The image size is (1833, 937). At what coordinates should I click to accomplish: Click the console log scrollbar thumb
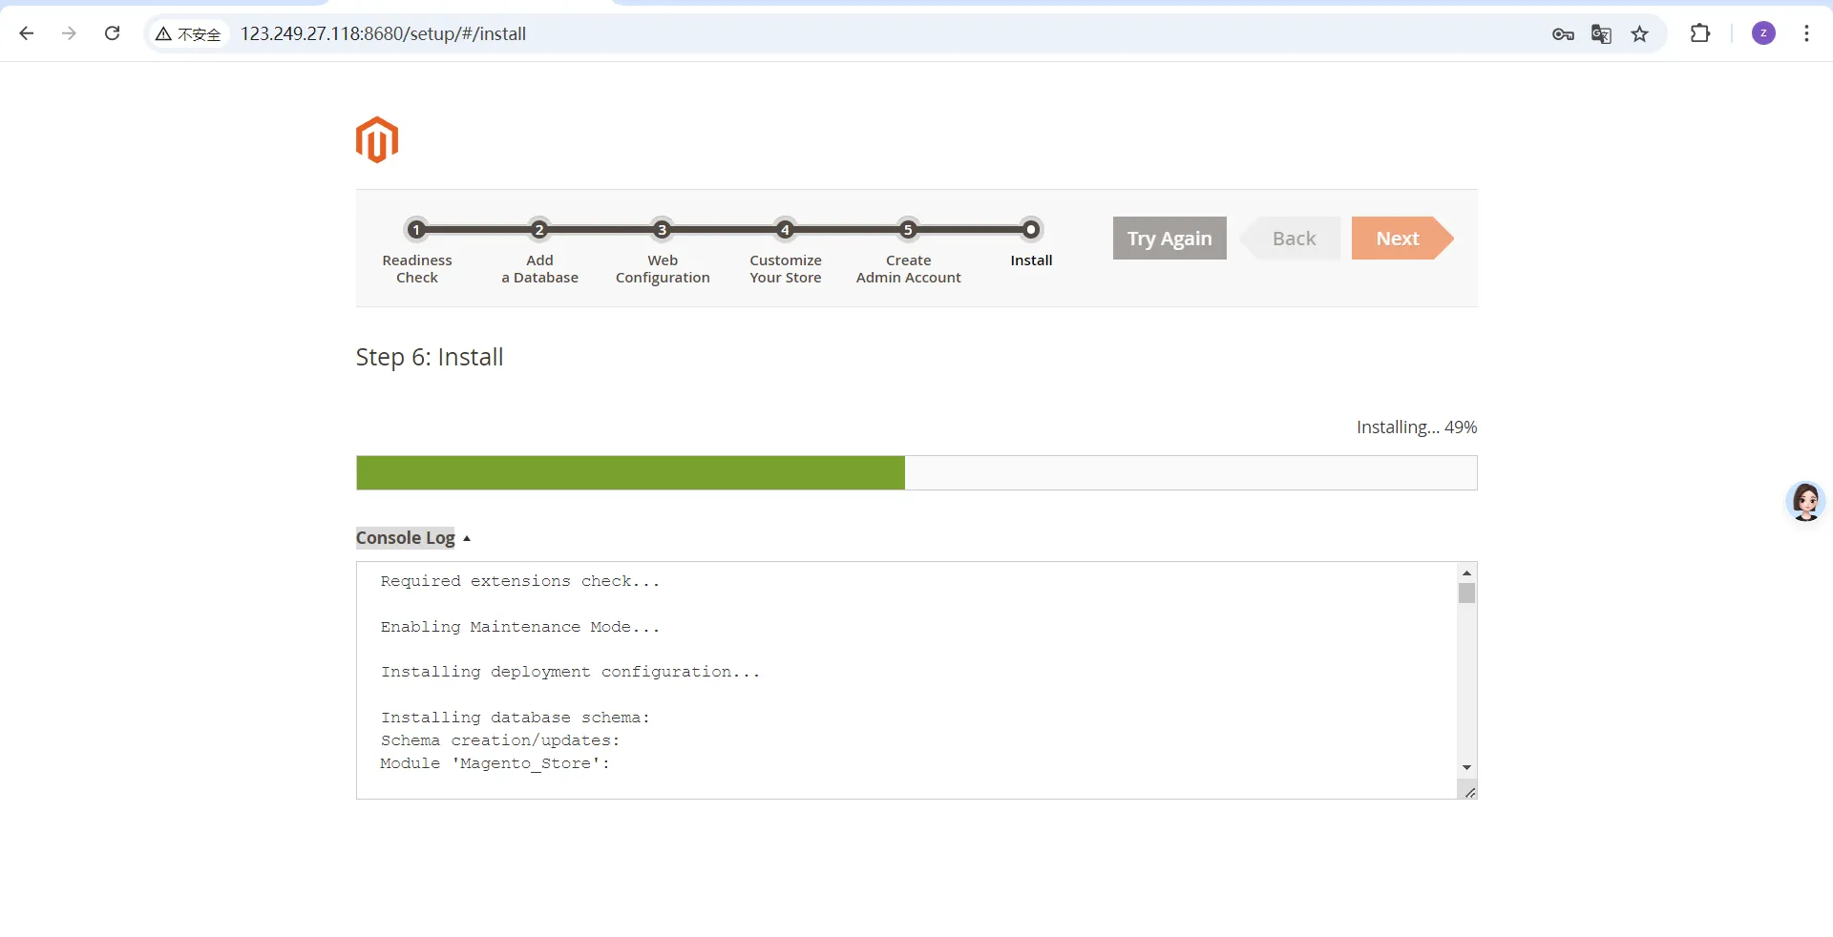[1467, 593]
